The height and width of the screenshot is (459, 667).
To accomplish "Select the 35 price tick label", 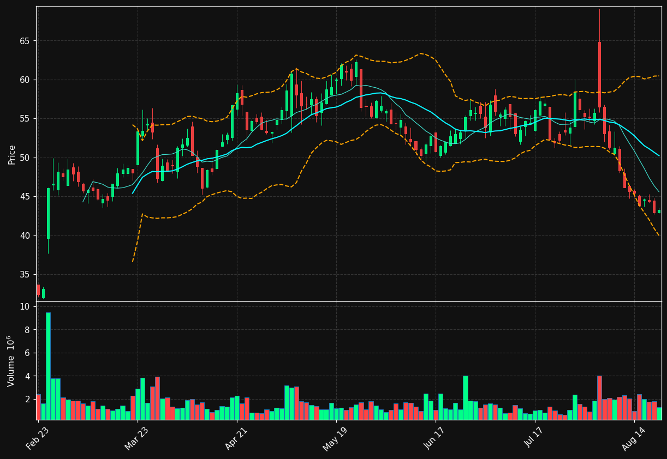I will [25, 275].
